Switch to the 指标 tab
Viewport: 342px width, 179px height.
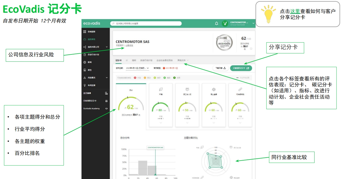(134, 60)
